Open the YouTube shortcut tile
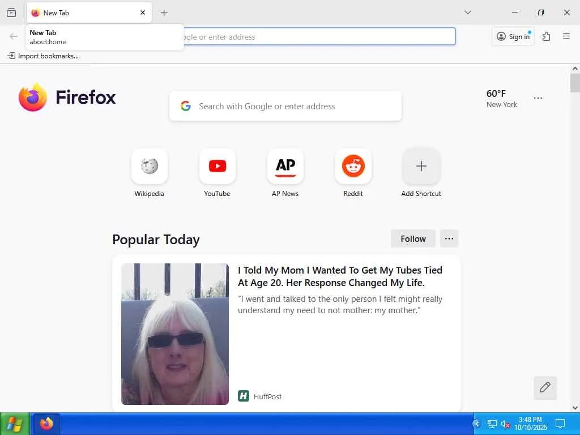The width and height of the screenshot is (580, 435). pyautogui.click(x=217, y=166)
